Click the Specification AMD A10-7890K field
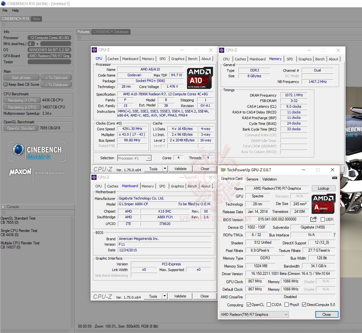Image resolution: width=362 pixels, height=333 pixels. pos(165,94)
